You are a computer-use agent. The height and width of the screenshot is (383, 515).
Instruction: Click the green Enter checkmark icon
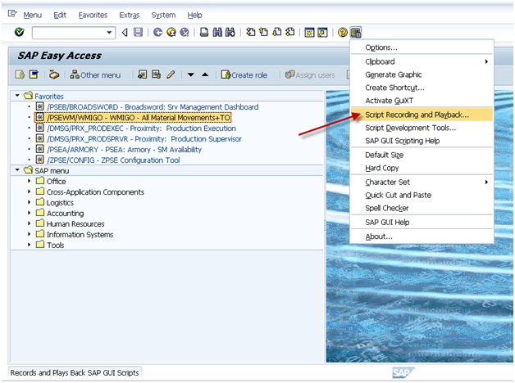(x=20, y=32)
